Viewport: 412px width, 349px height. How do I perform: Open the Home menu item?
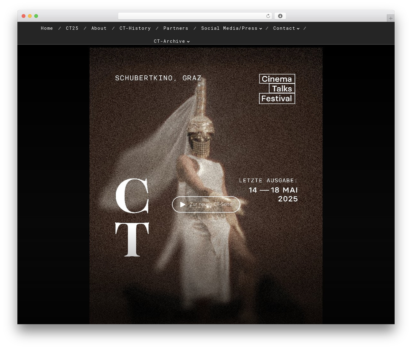pos(47,28)
